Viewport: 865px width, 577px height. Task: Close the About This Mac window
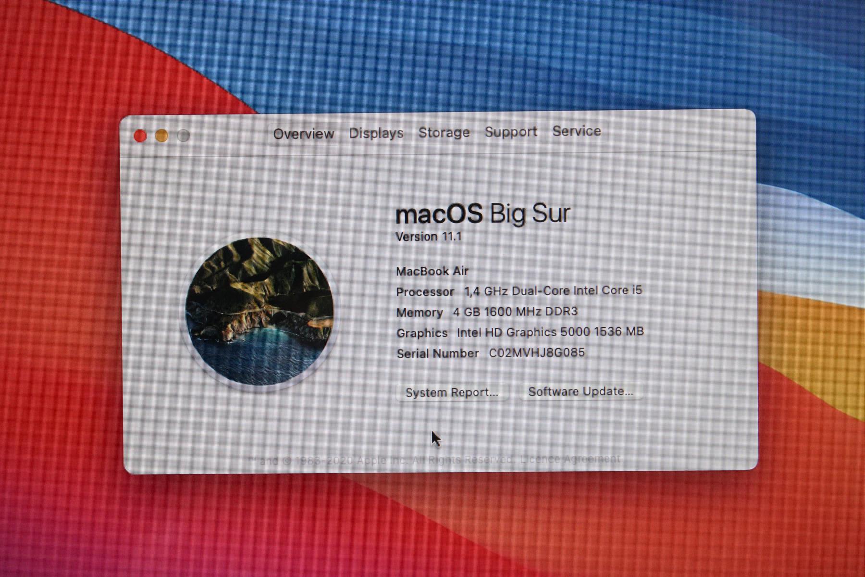pos(140,136)
